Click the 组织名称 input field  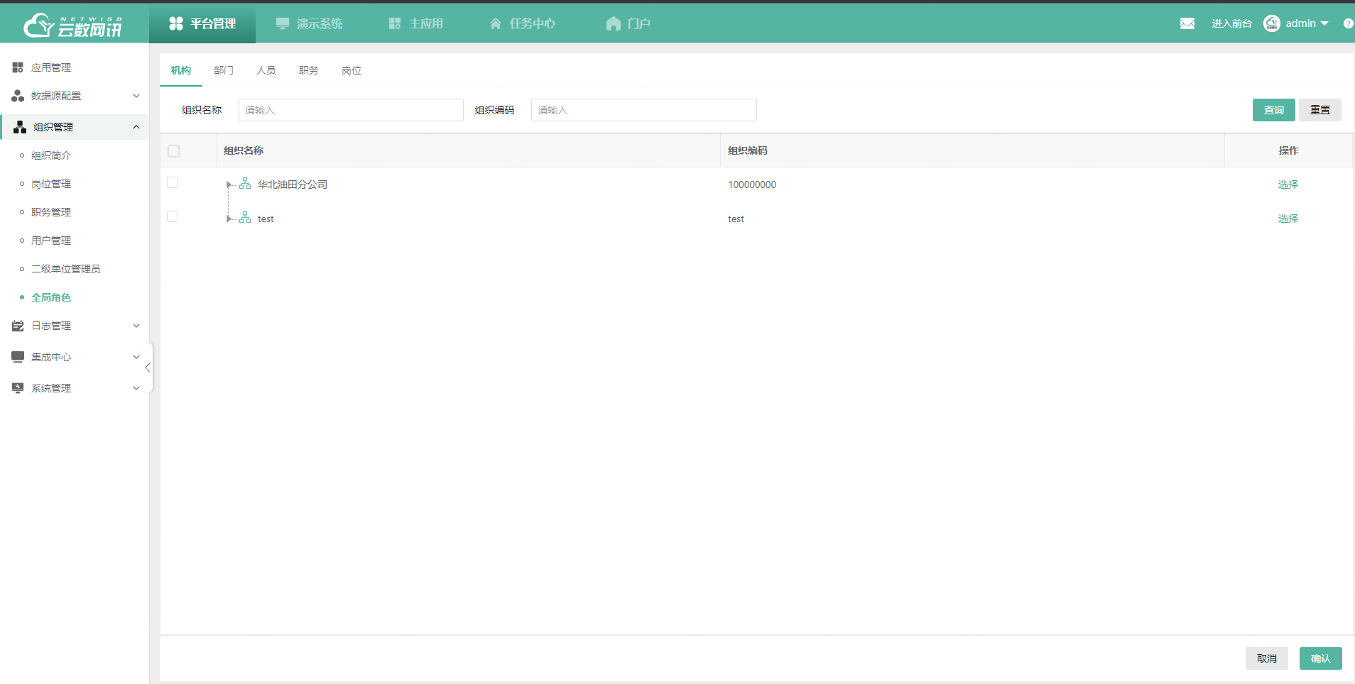click(x=351, y=110)
